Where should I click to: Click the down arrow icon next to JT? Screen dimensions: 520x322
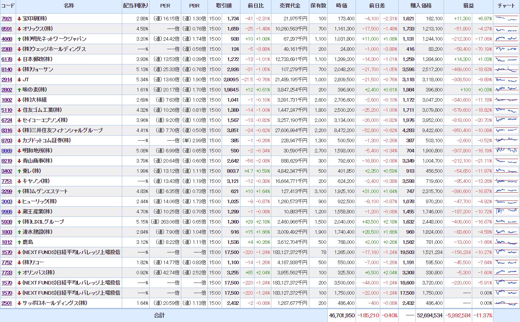(19, 80)
